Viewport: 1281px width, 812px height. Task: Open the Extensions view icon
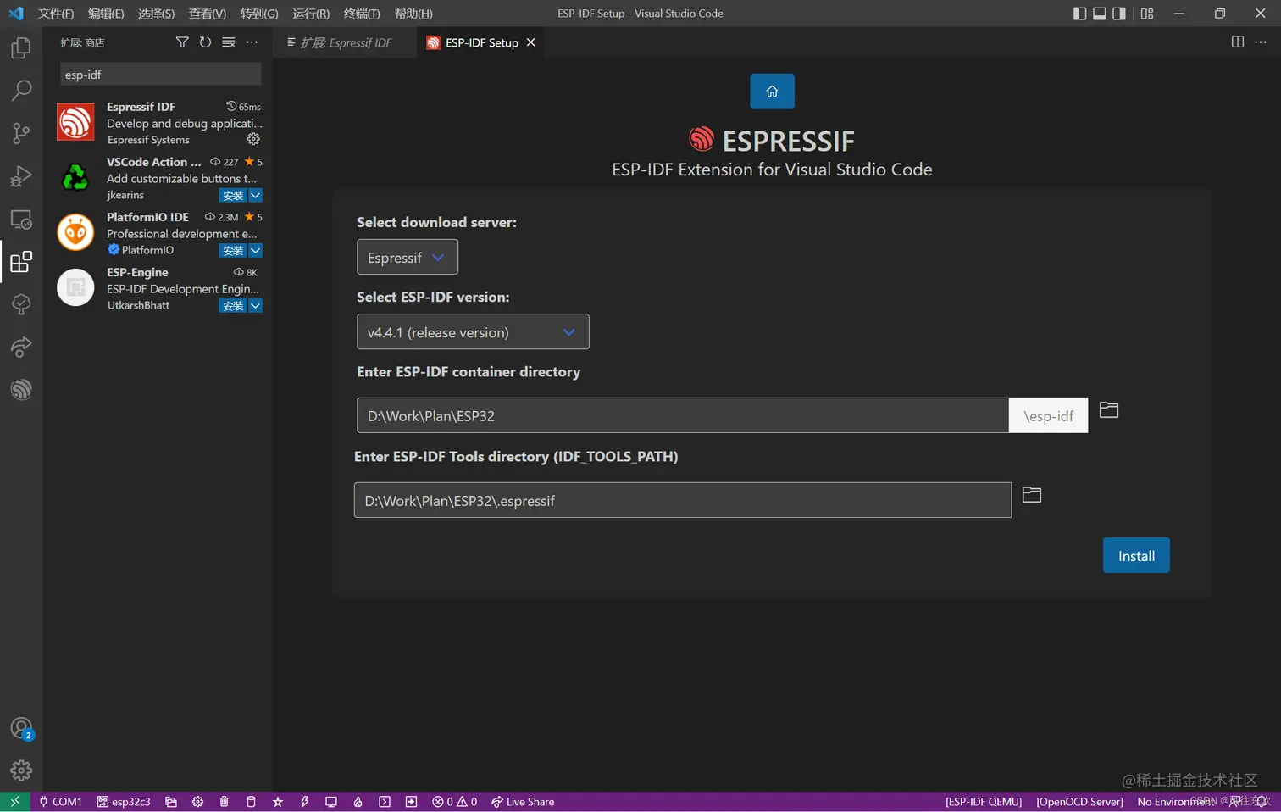21,262
